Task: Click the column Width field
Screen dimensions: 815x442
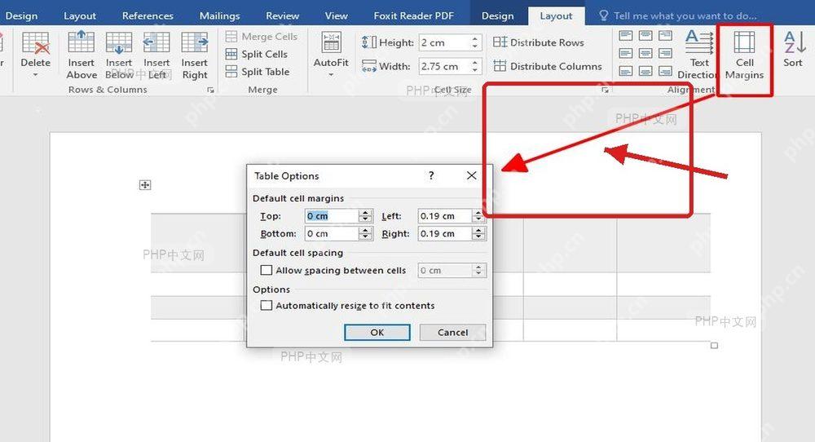Action: 444,66
